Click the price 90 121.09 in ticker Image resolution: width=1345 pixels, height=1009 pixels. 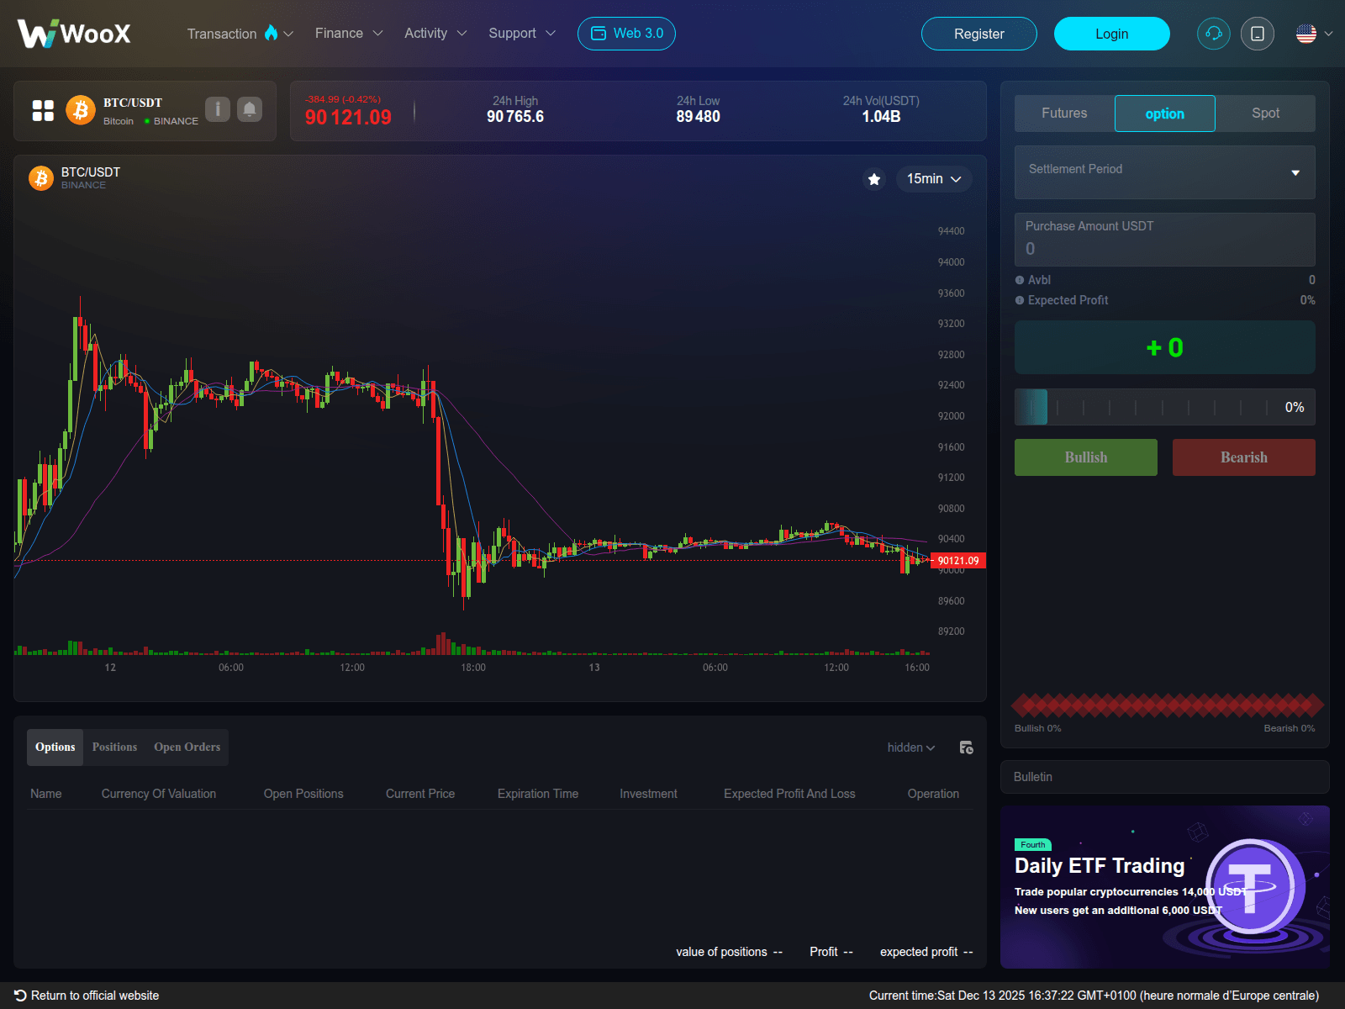(348, 118)
